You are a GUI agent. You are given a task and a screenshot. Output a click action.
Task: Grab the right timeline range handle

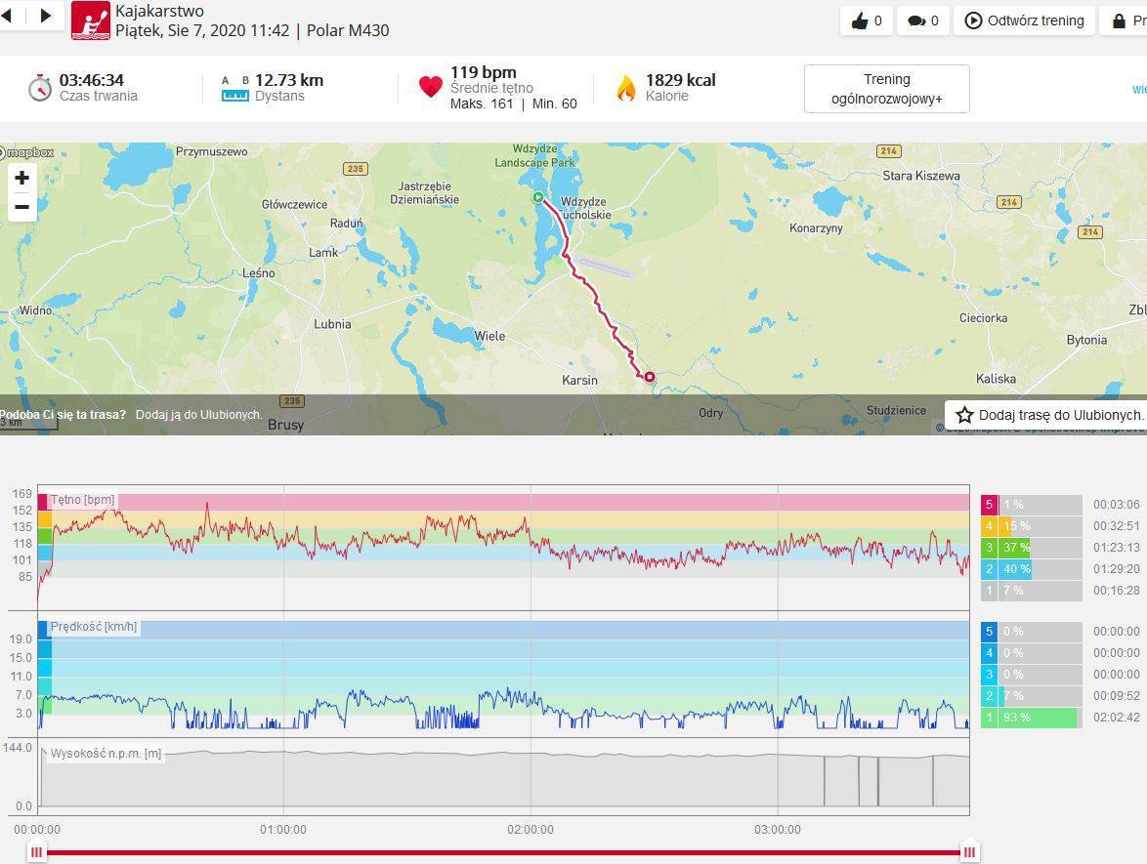pos(969,852)
